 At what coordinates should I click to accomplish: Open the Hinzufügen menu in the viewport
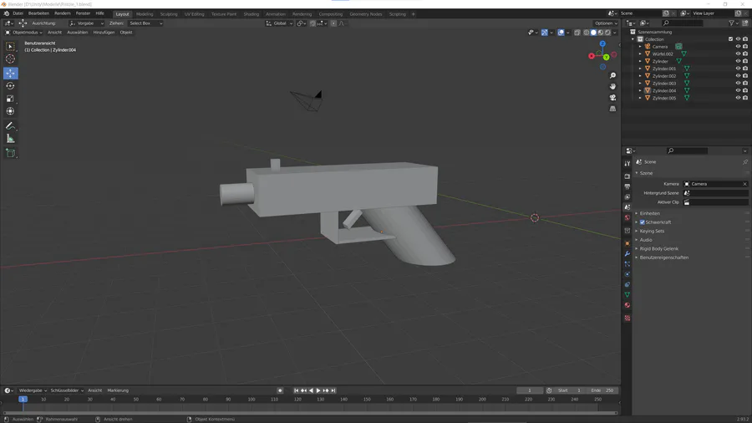(104, 33)
